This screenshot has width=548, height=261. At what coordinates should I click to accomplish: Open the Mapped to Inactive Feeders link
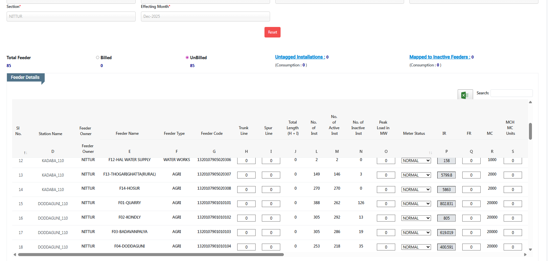(x=439, y=57)
